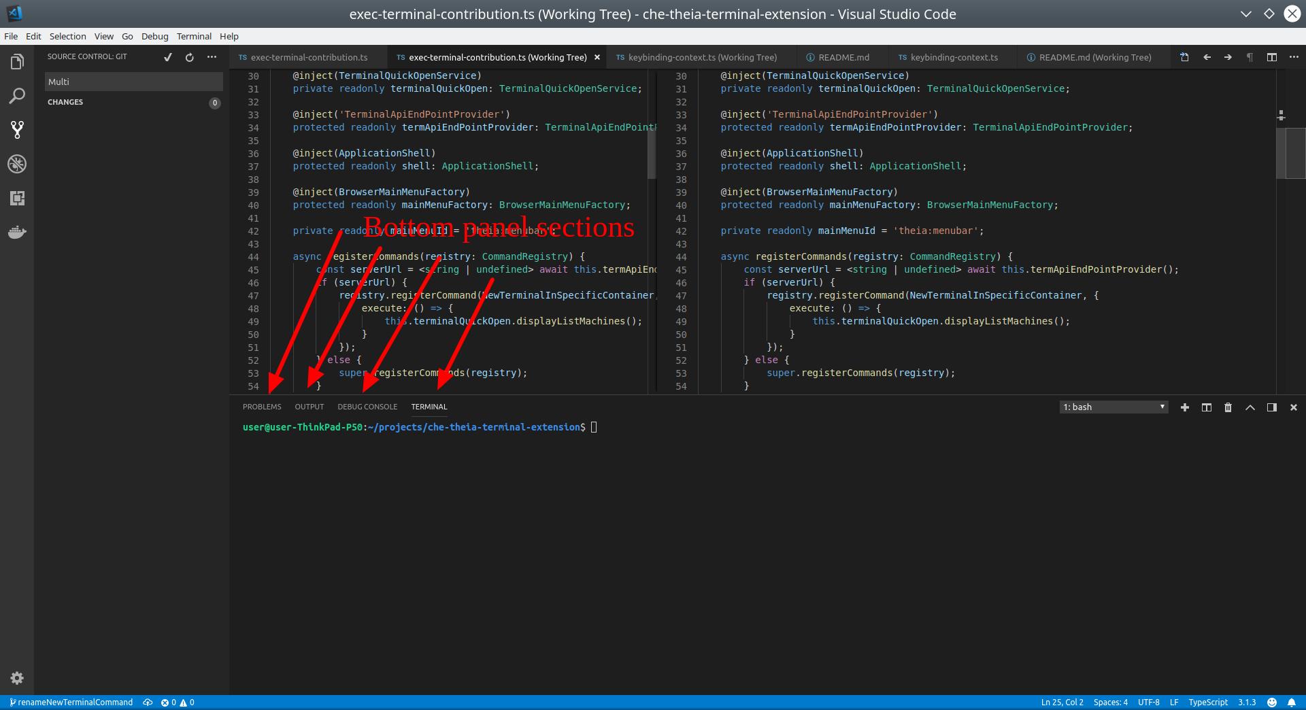Change the LF end-of-line sequence
This screenshot has width=1306, height=710.
point(1174,703)
